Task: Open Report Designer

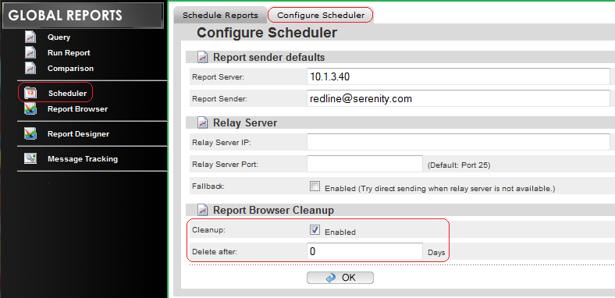Action: pyautogui.click(x=79, y=134)
